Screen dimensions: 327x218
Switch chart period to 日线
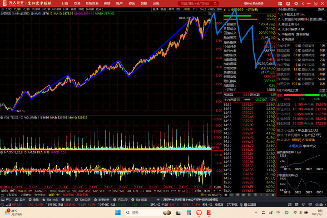point(65,9)
